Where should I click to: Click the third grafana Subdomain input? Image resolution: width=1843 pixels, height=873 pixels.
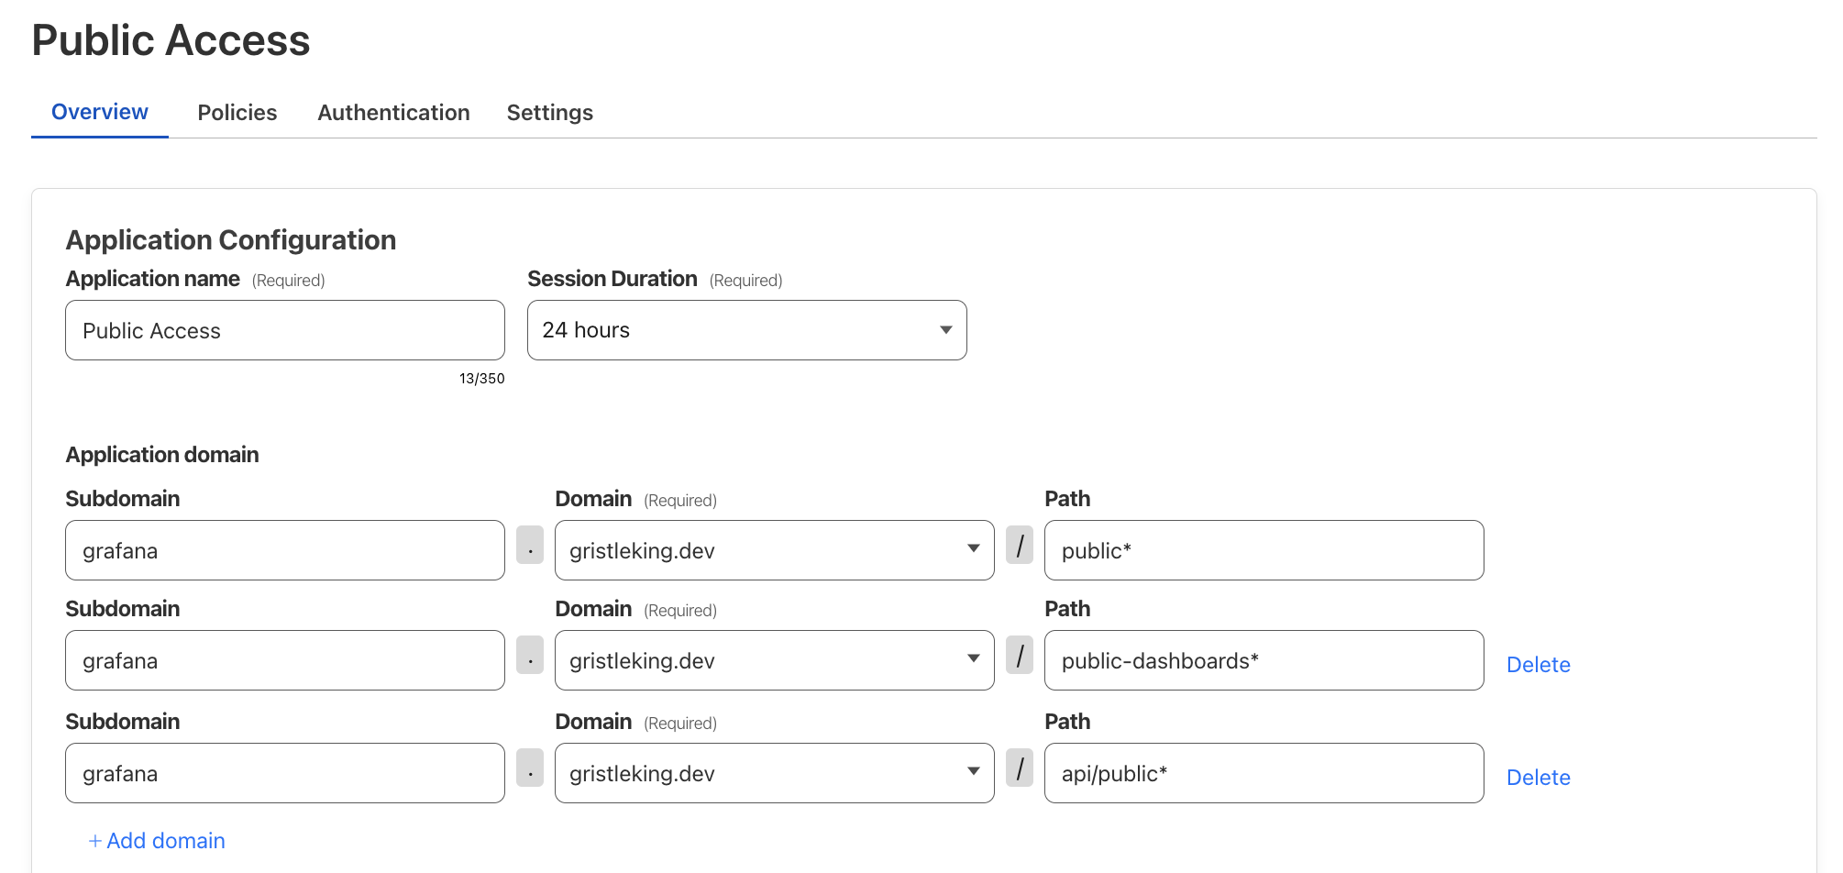(x=284, y=772)
